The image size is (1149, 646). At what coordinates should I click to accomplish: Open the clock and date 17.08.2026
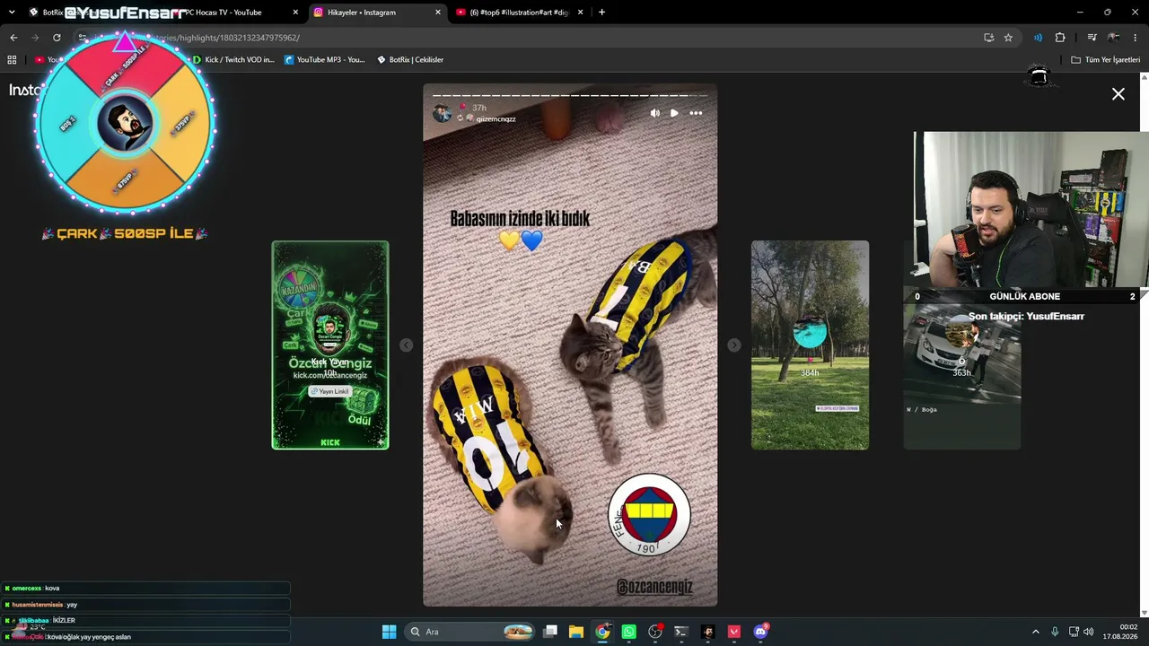pyautogui.click(x=1121, y=632)
